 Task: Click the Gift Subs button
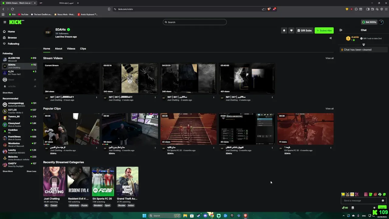coord(305,30)
